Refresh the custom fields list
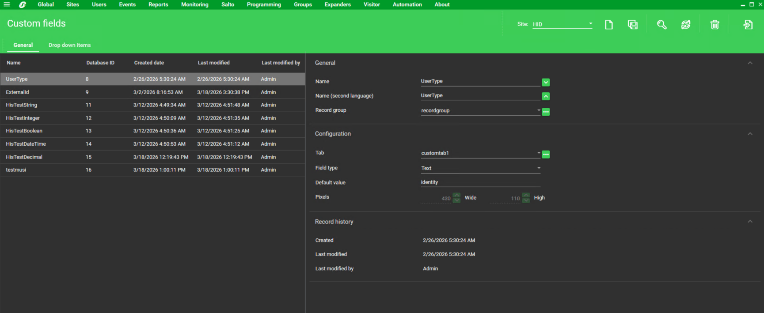This screenshot has width=764, height=313. point(686,25)
